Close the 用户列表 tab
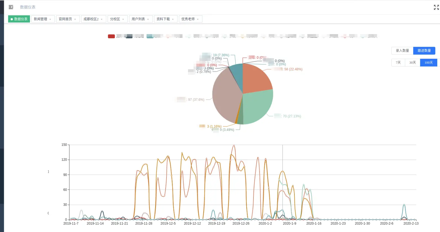This screenshot has width=440, height=232. (148, 19)
